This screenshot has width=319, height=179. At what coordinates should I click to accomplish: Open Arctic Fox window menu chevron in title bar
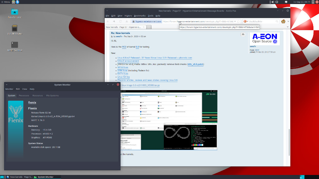point(107,11)
